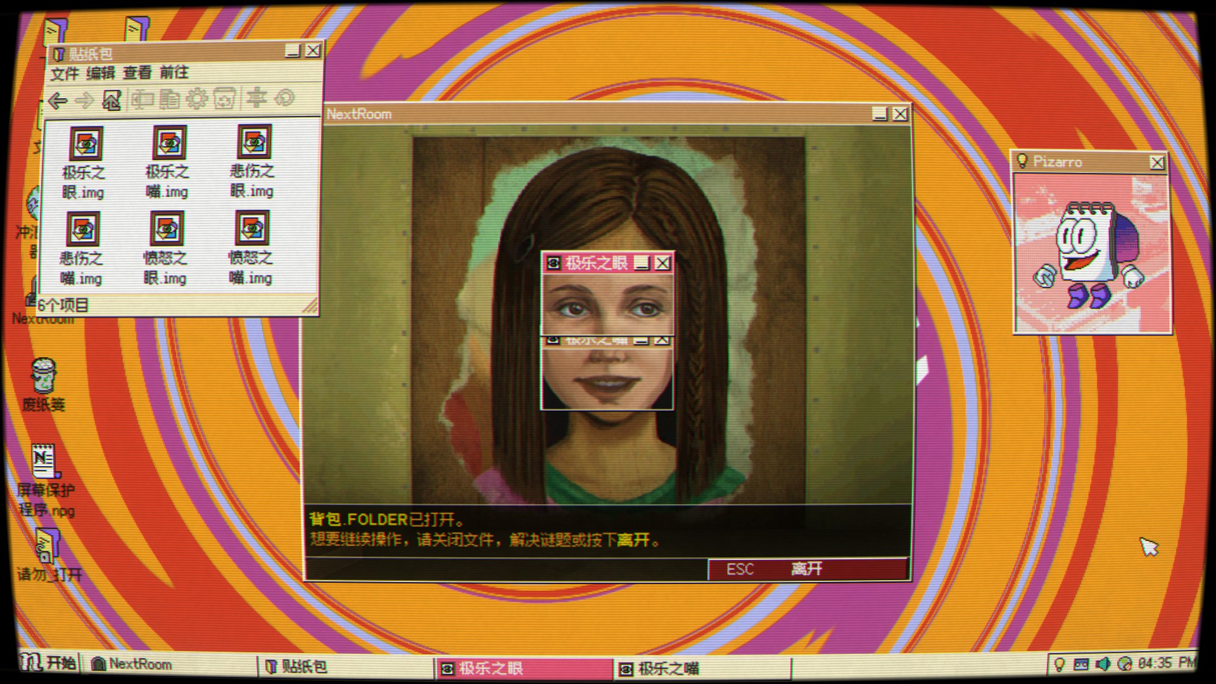Click the speaker volume icon in system tray
This screenshot has height=684, width=1216.
tap(1103, 664)
